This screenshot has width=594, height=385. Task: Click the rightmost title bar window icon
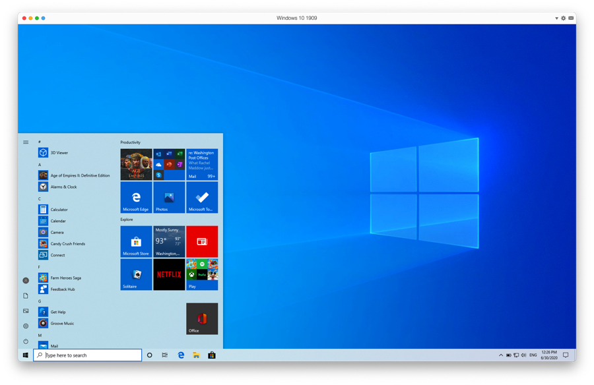point(570,18)
